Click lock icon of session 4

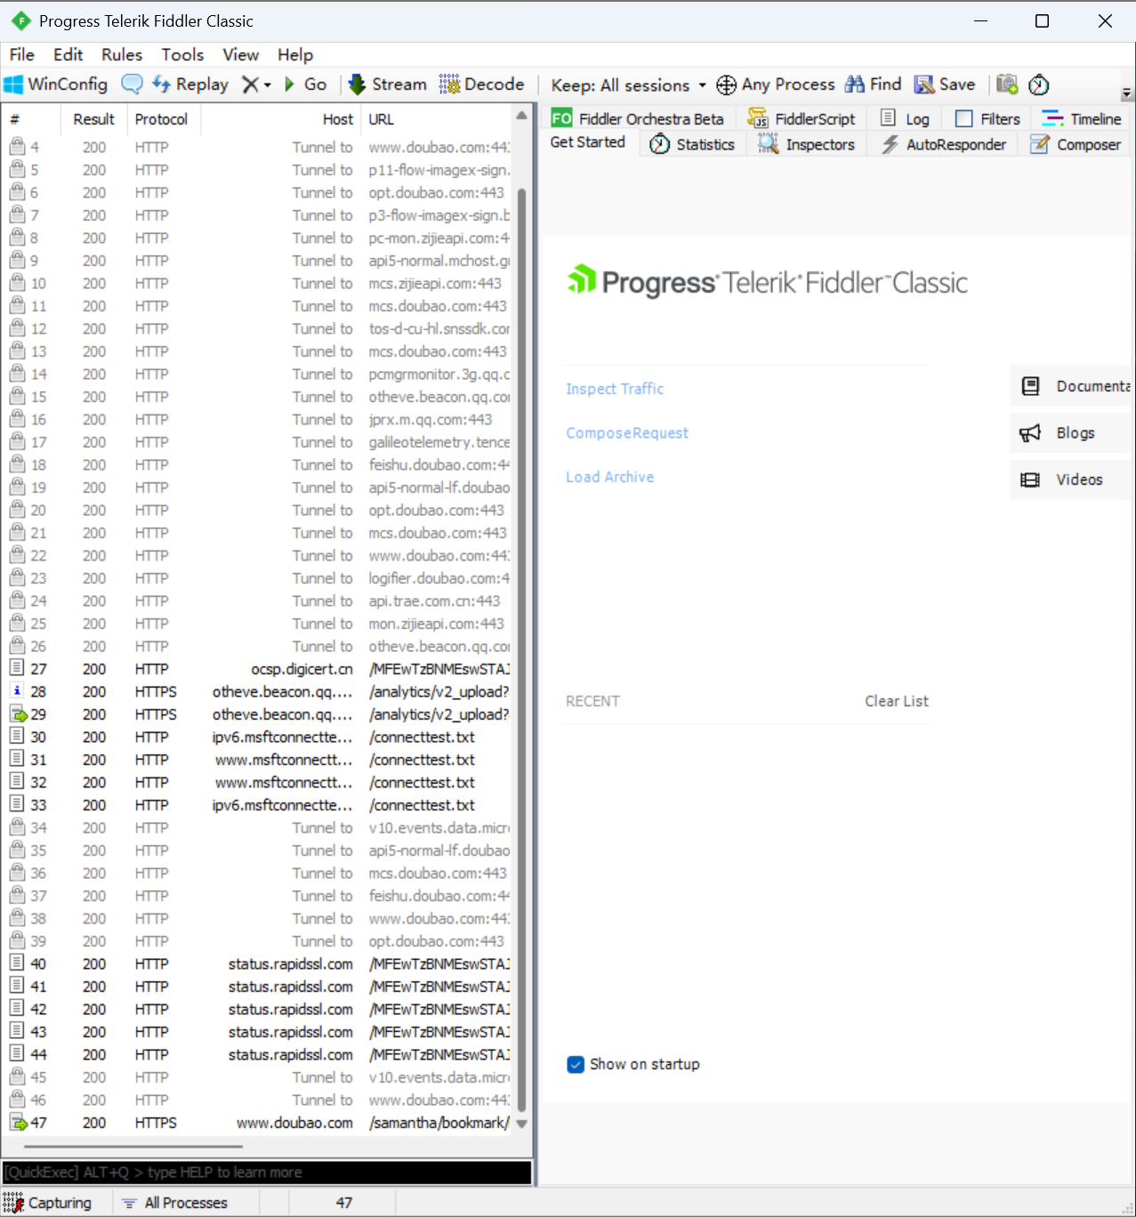tap(17, 146)
